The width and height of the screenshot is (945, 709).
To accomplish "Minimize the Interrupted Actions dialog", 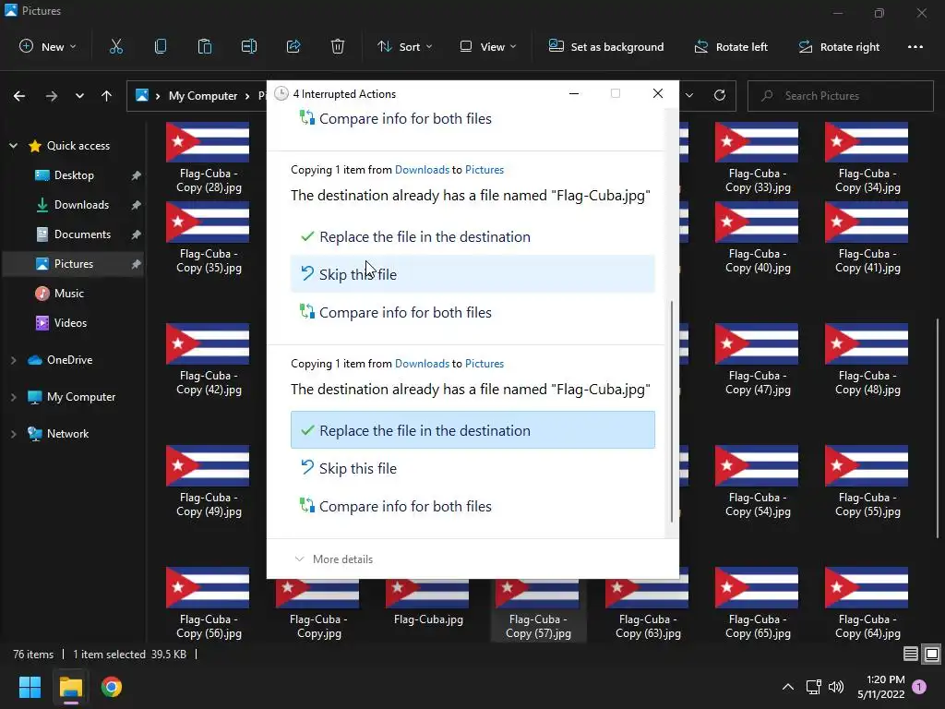I will [x=574, y=93].
